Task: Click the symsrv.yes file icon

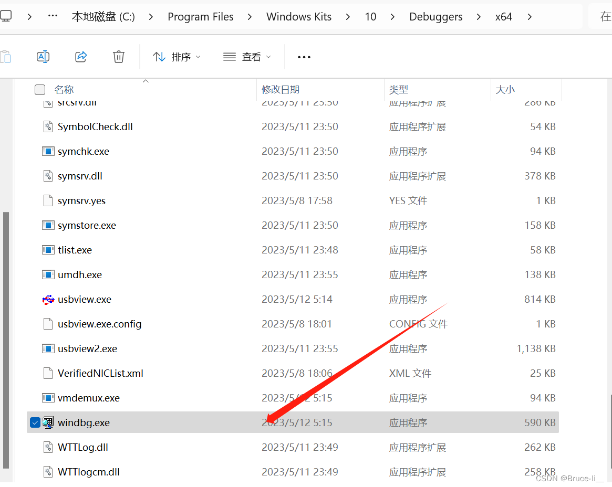Action: click(x=48, y=200)
